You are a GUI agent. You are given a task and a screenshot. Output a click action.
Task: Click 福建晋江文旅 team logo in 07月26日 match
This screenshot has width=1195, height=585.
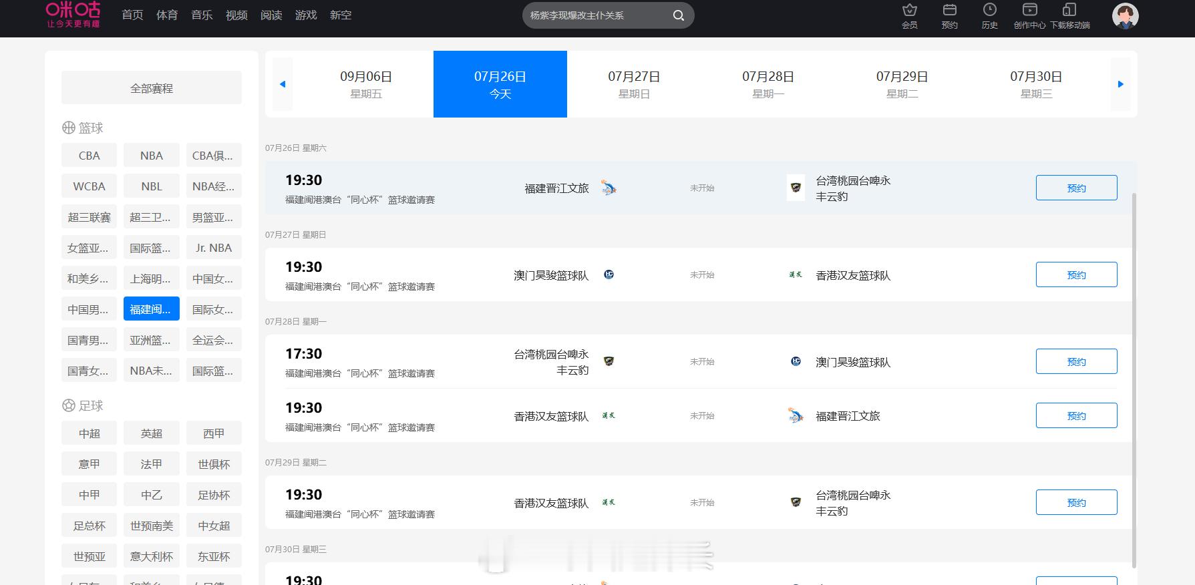point(608,188)
